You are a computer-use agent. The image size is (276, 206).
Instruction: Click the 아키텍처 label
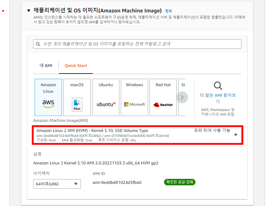pos(41,173)
